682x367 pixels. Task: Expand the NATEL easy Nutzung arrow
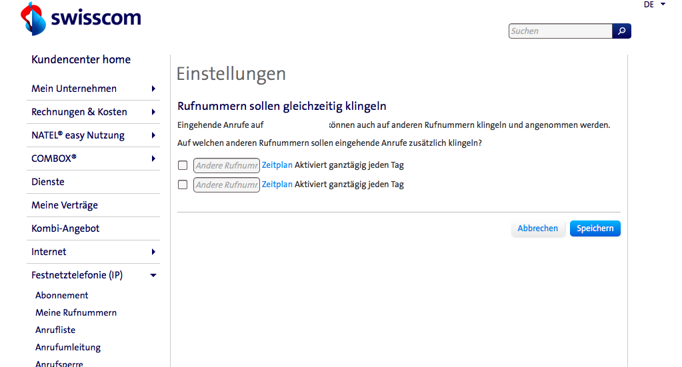click(x=153, y=135)
